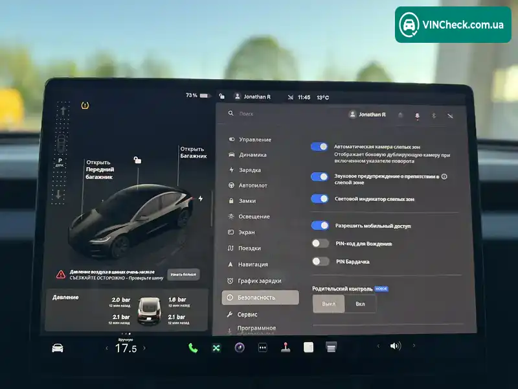Select Выкл for Родительский контроль
The image size is (518, 389).
pos(329,303)
